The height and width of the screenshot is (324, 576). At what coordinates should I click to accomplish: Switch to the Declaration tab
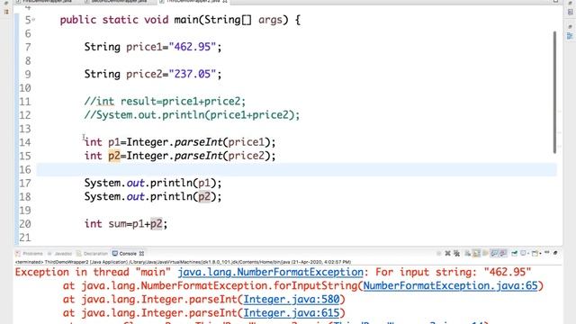click(92, 254)
